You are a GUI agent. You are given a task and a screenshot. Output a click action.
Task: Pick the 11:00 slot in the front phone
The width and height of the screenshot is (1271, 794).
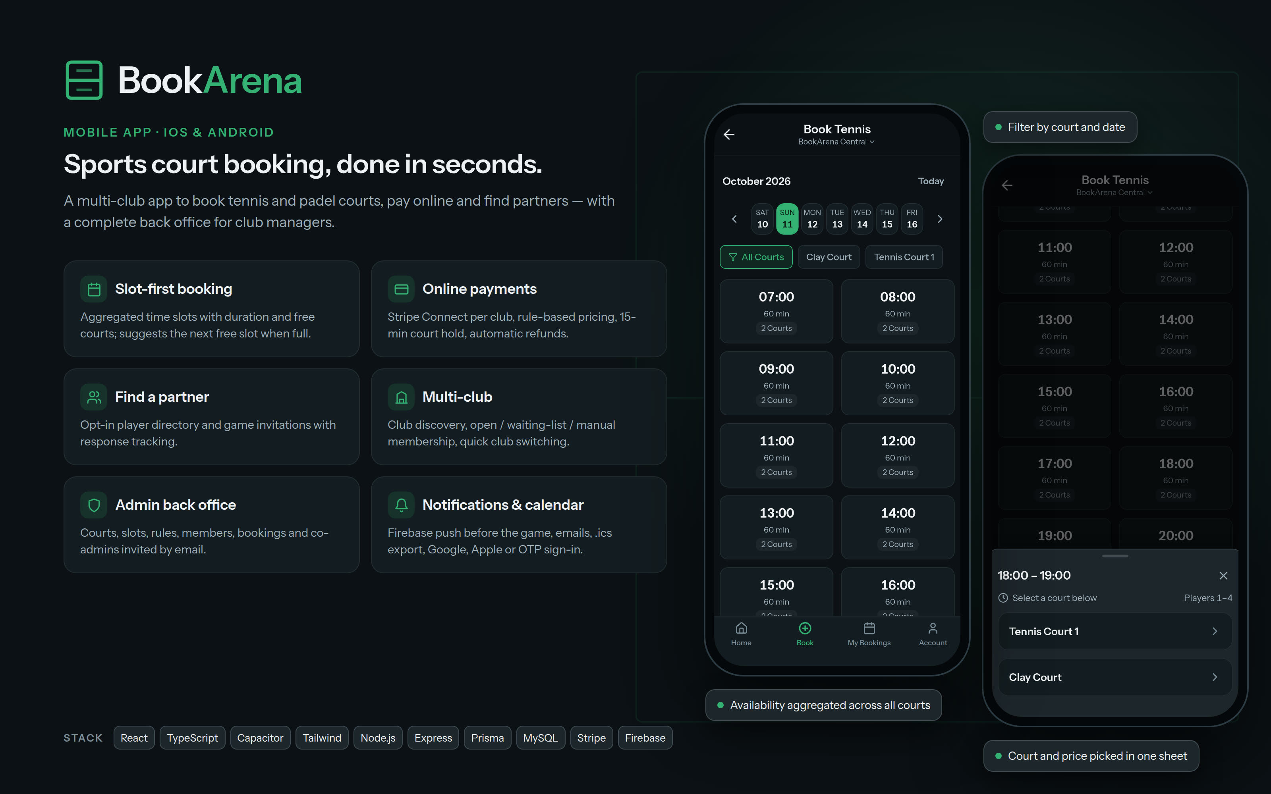(776, 455)
